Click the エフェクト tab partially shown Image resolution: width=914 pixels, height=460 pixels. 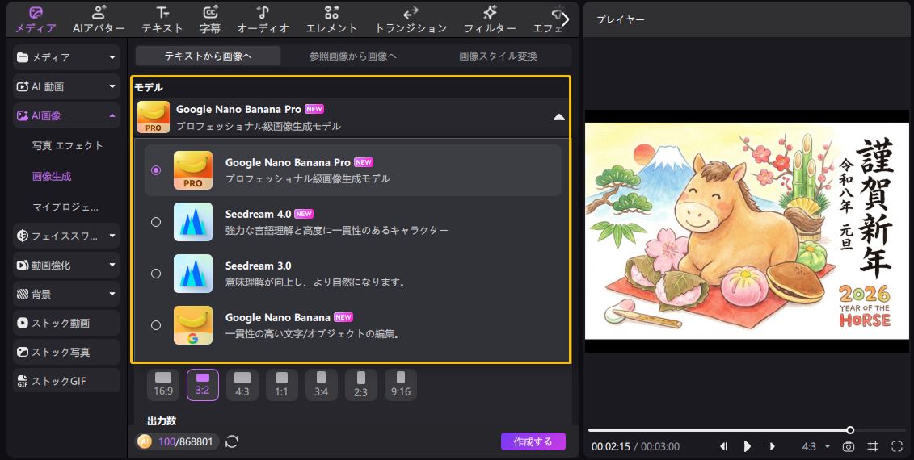click(548, 20)
